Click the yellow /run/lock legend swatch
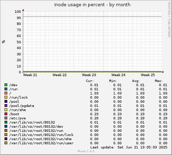The width and height of the screenshot is (172, 155). [x=6, y=97]
